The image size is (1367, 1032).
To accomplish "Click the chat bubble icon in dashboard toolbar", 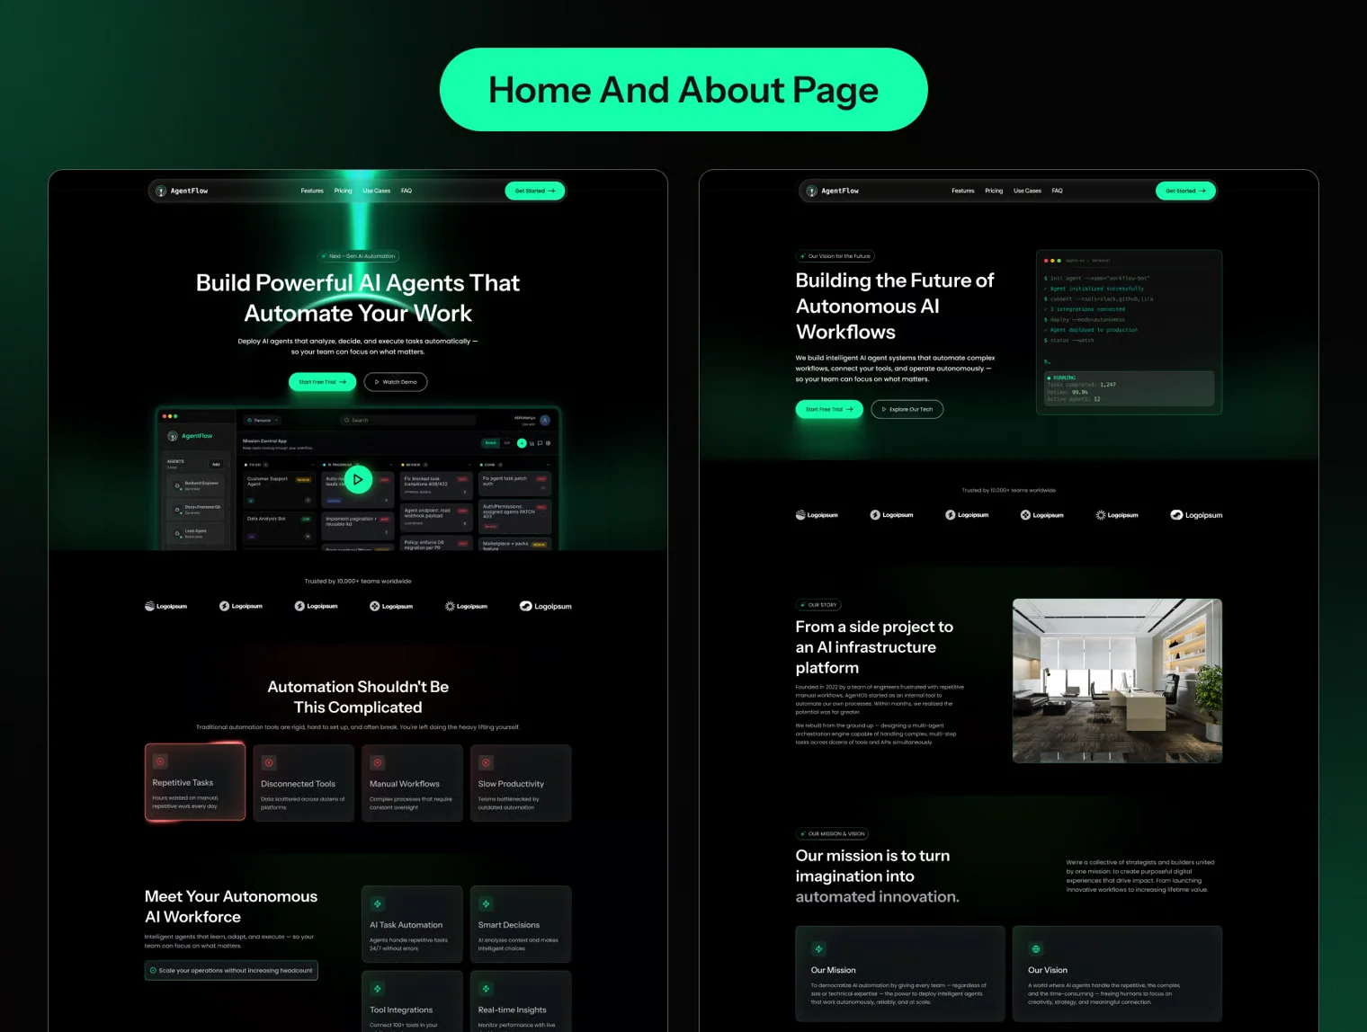I will (540, 443).
